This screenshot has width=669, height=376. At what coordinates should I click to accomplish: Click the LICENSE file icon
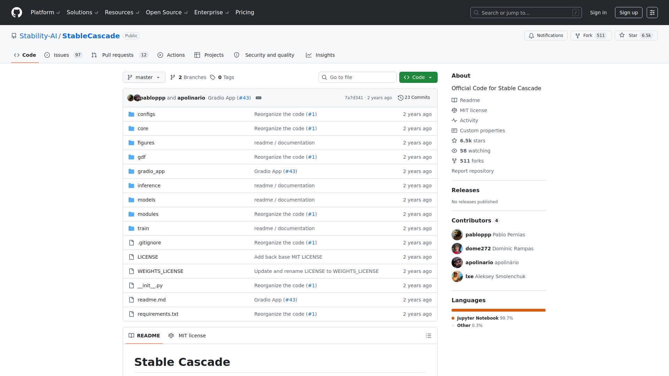click(131, 257)
